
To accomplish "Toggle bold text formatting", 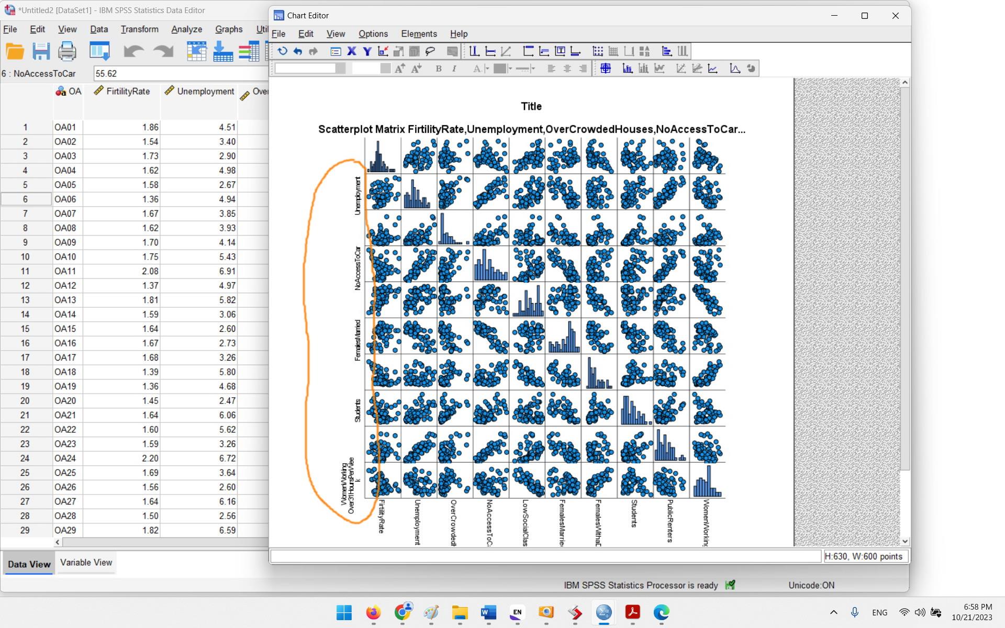I will 438,68.
